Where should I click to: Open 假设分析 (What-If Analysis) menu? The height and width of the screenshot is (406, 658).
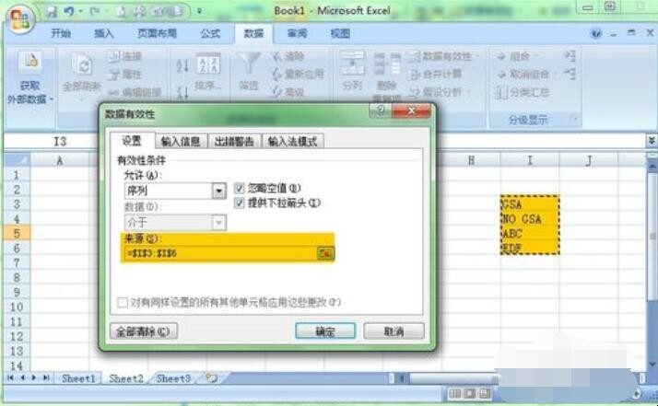click(440, 92)
